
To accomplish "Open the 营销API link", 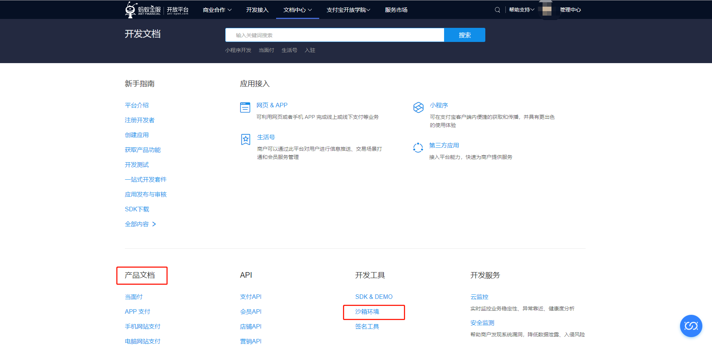I will 251,342.
